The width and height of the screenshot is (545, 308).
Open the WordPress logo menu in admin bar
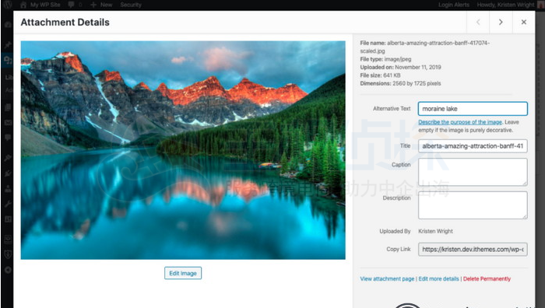pyautogui.click(x=8, y=5)
